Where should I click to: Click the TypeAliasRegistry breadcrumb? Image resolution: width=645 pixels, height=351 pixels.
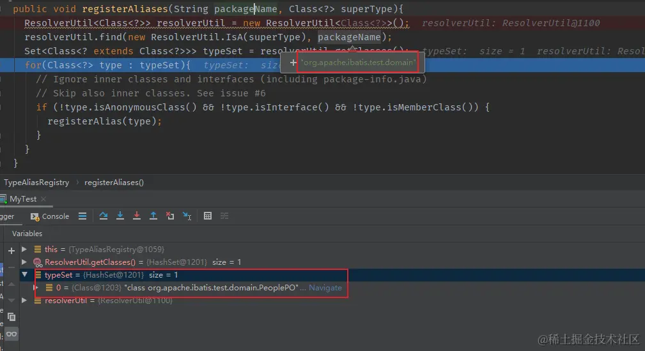(x=36, y=183)
